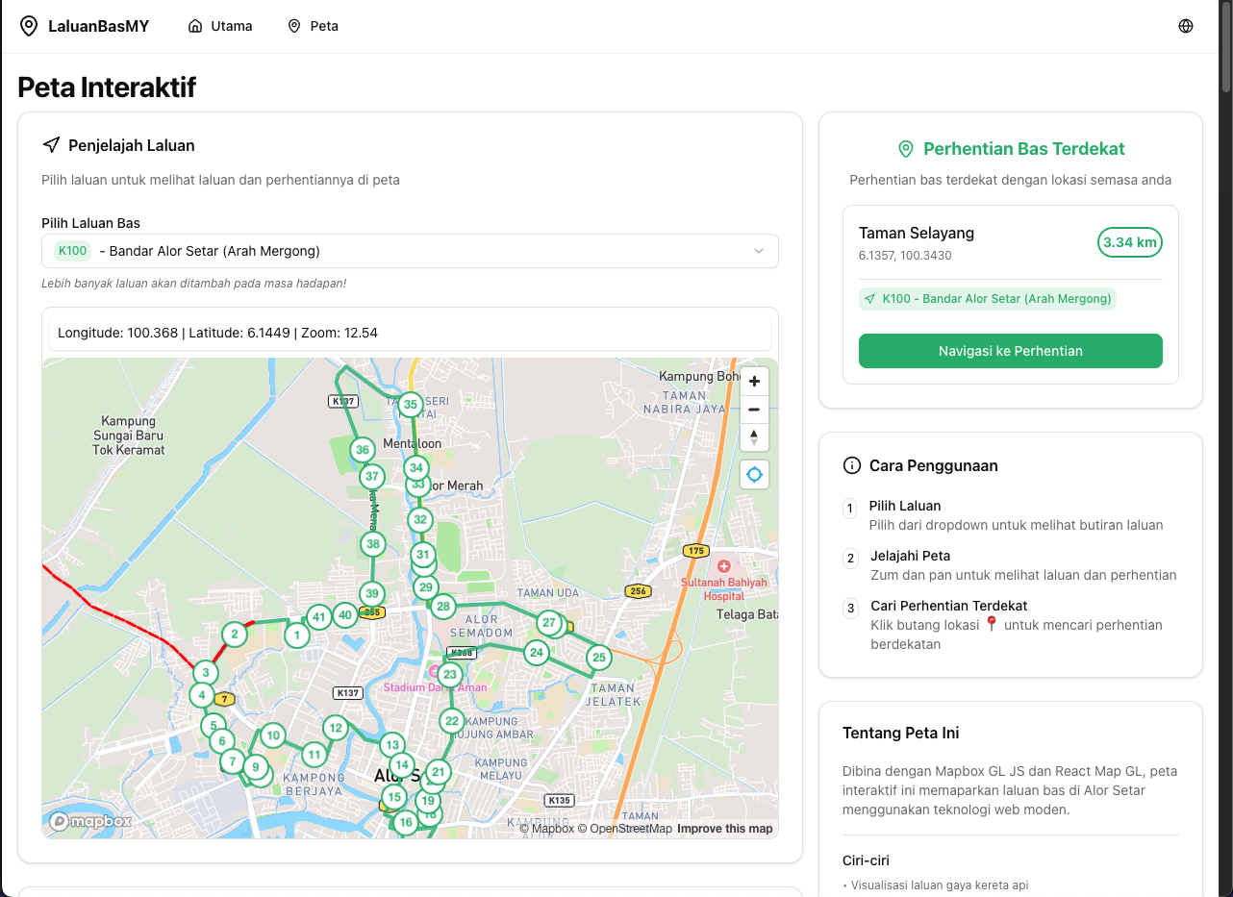The image size is (1233, 897).
Task: Click the Perhentian Bas Terdekat pin icon
Action: [x=905, y=149]
